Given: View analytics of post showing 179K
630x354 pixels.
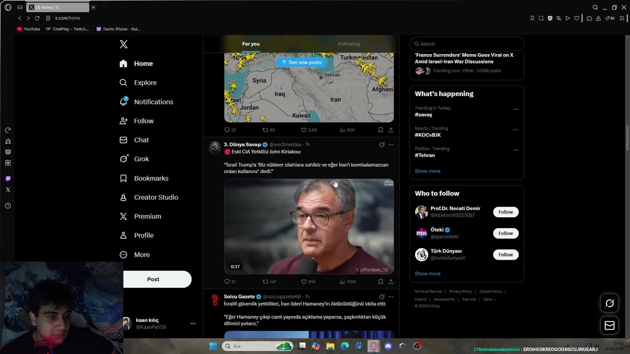Looking at the screenshot, I should (x=348, y=282).
